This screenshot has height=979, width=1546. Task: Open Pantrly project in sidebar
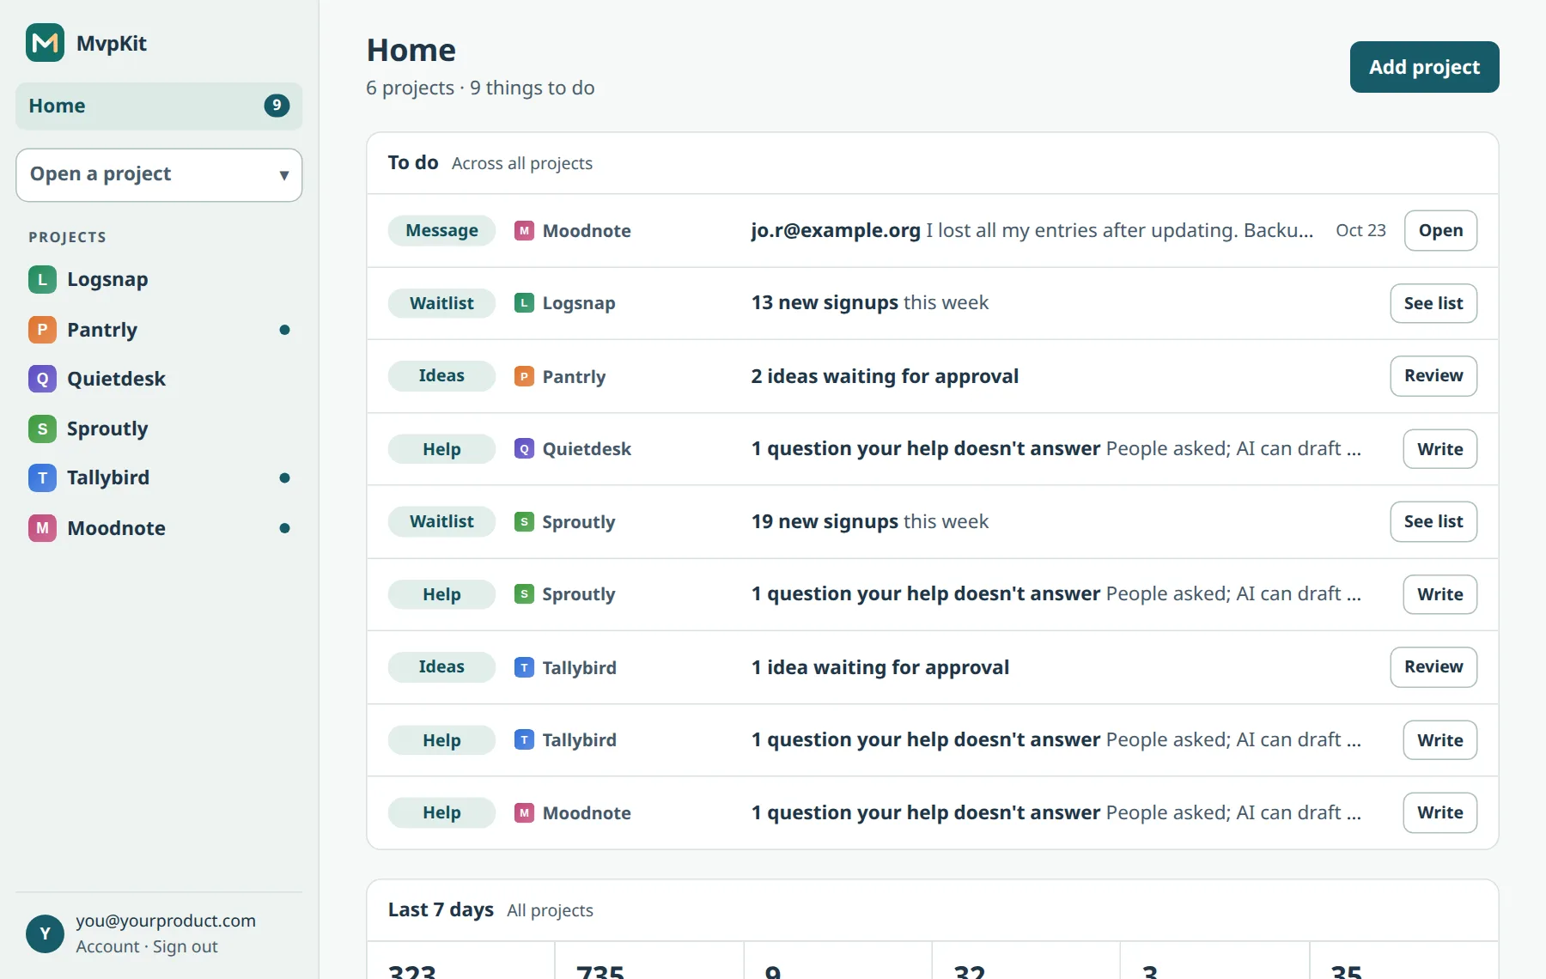[x=159, y=330]
